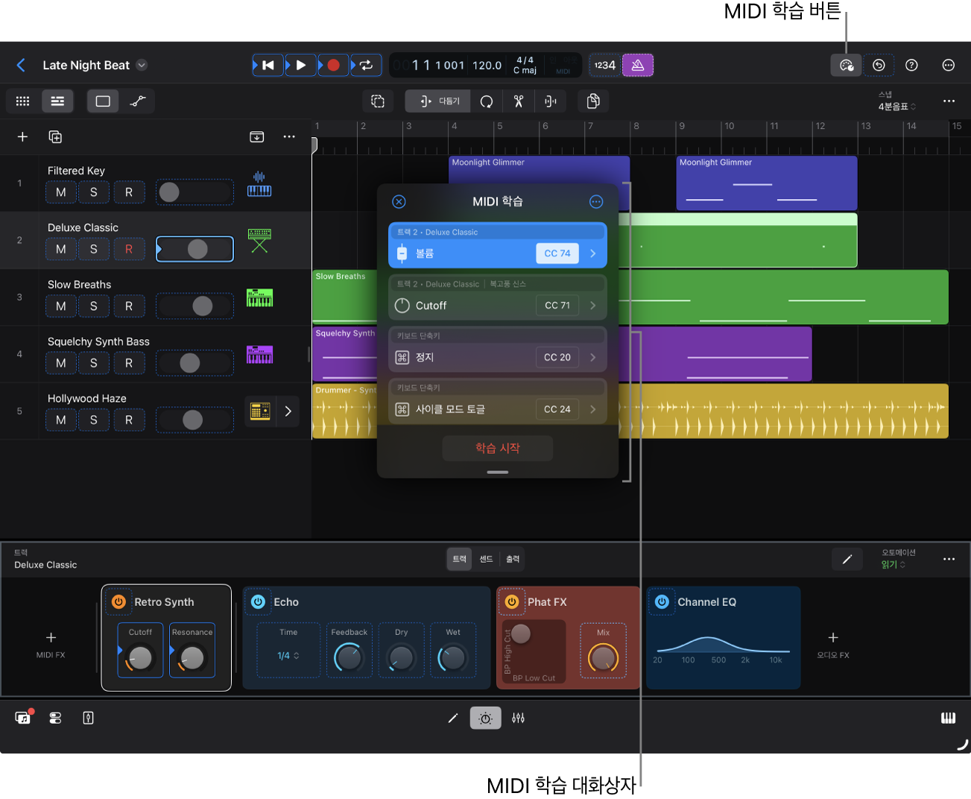Switch to the 센드 tab

coord(486,559)
